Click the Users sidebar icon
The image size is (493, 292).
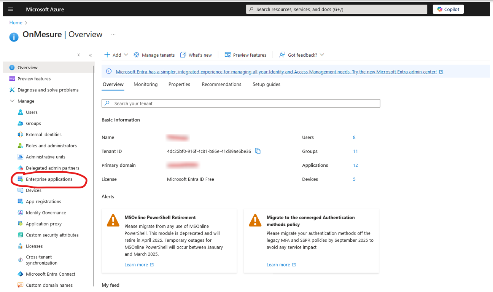tap(21, 112)
